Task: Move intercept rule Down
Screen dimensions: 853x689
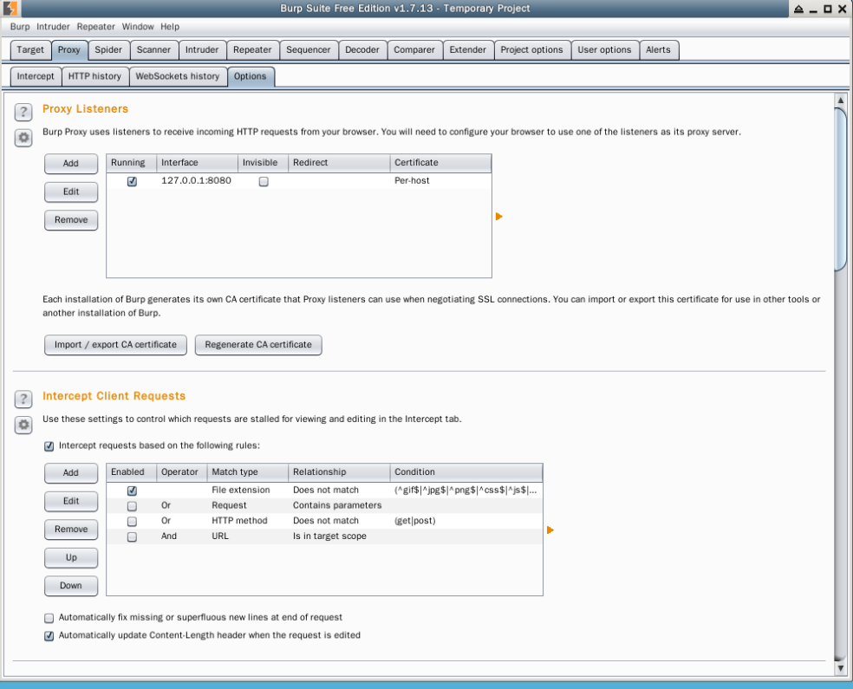Action: pos(71,586)
